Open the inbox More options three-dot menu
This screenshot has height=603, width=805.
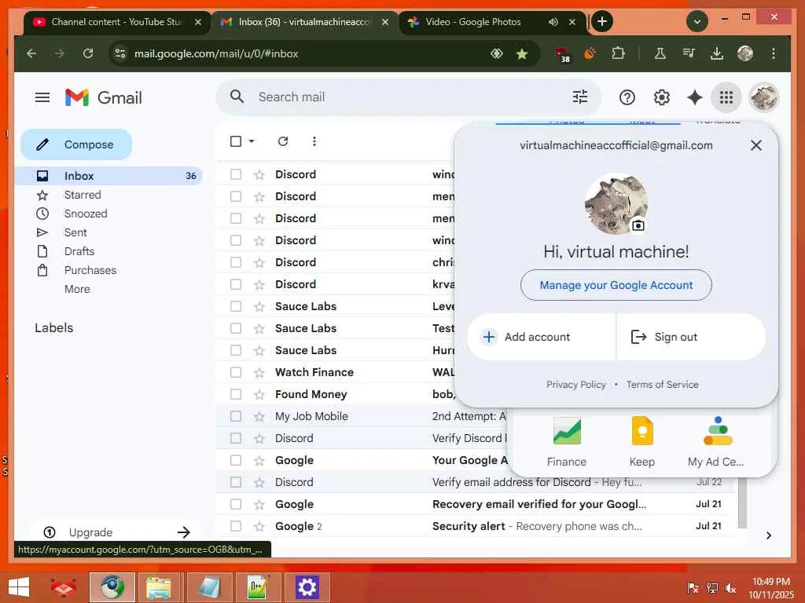[314, 141]
